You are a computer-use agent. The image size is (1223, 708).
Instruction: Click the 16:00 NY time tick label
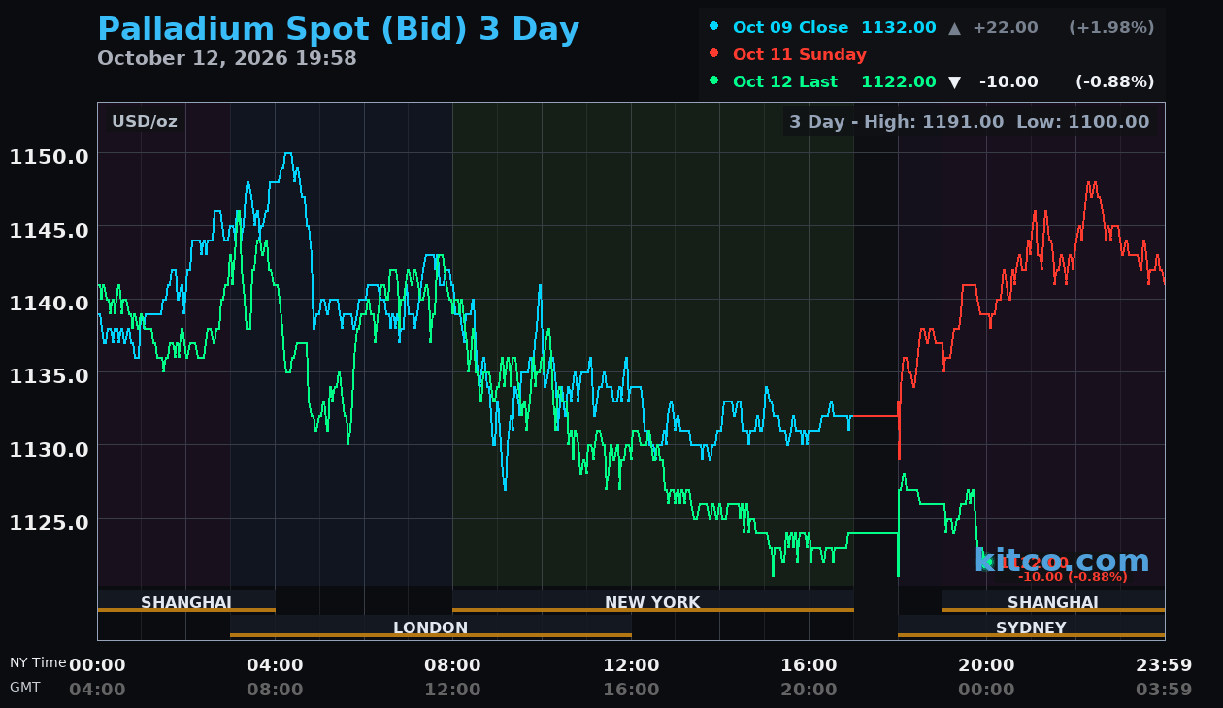point(809,665)
